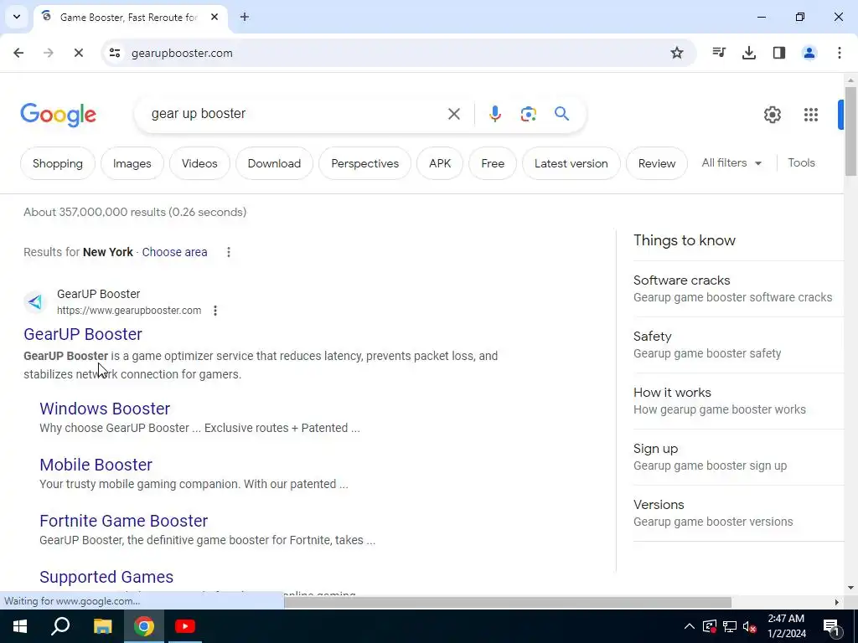This screenshot has width=858, height=643.
Task: View site information icon in address bar
Action: 114,53
